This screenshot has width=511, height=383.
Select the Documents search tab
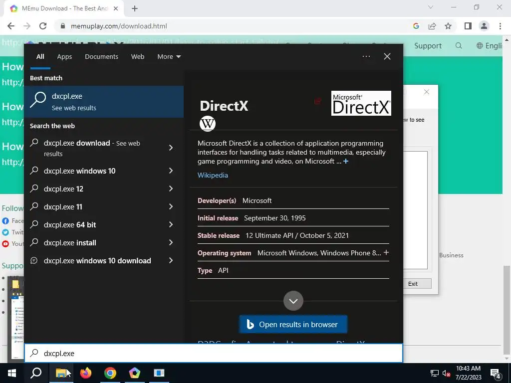coord(101,57)
